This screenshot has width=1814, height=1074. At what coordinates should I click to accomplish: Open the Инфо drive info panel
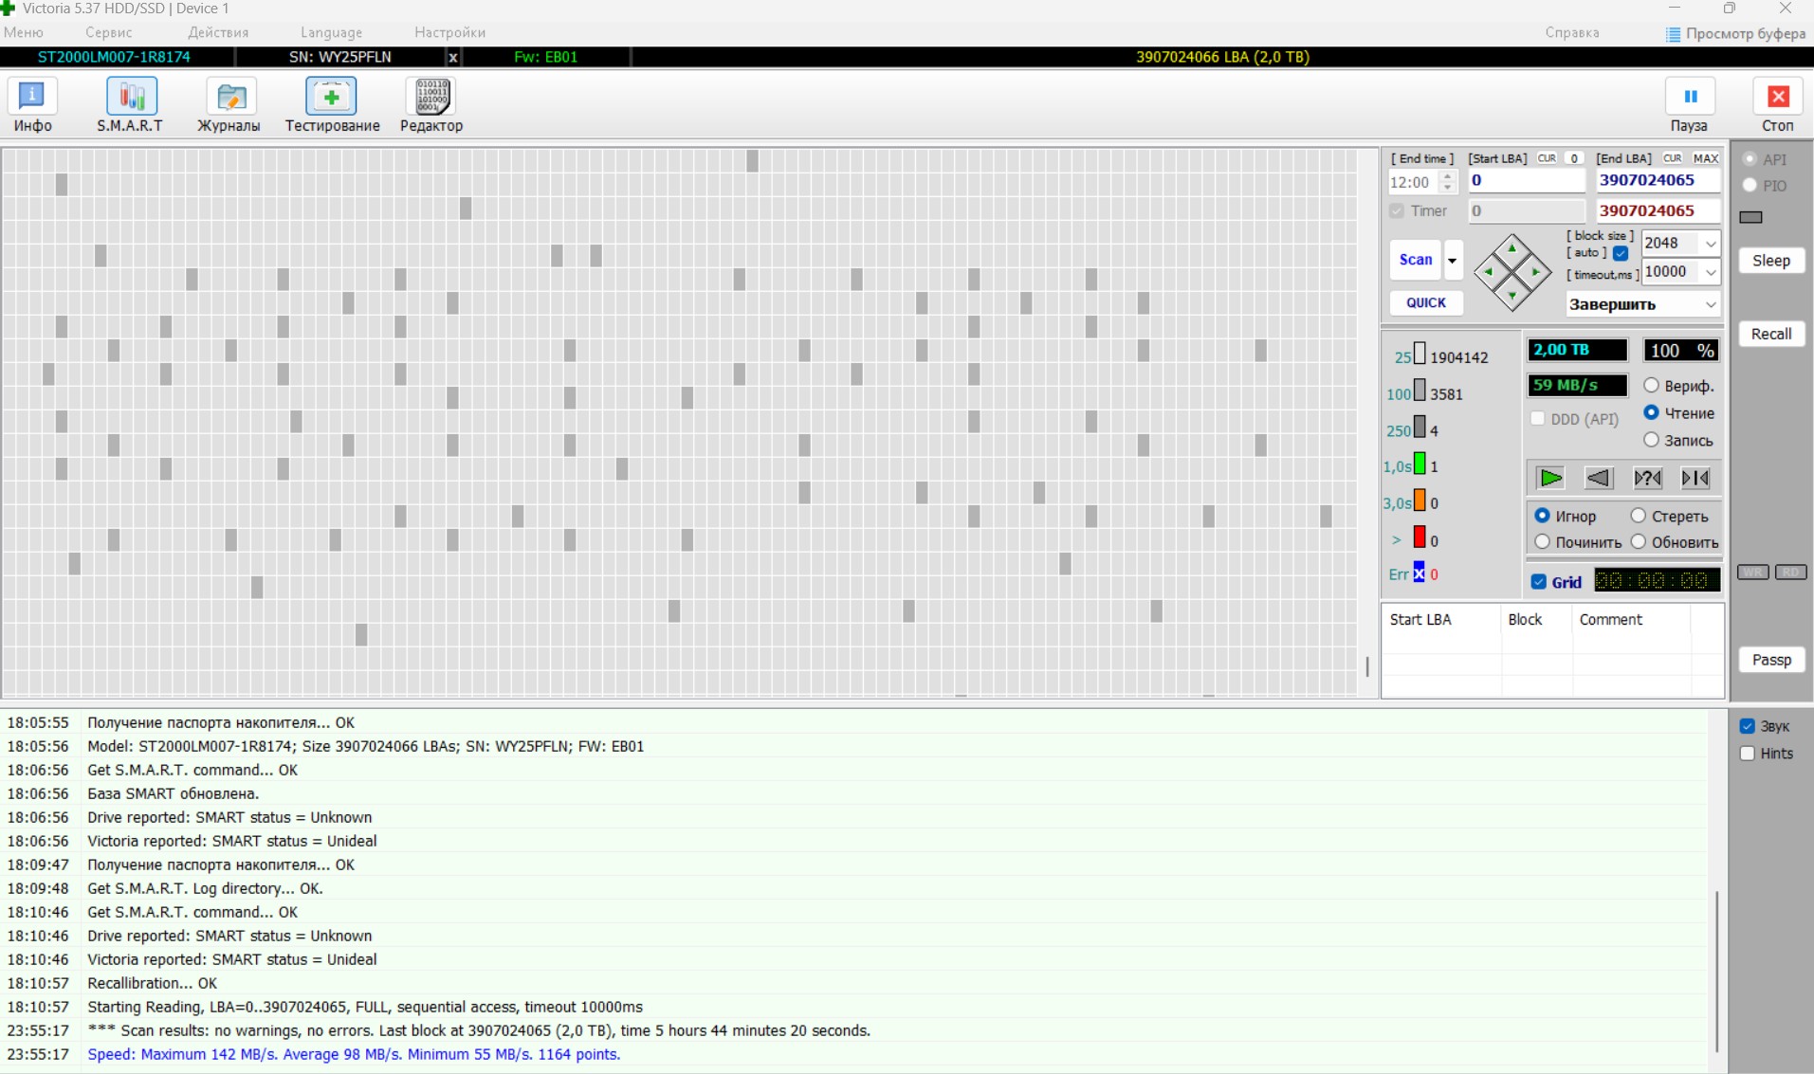point(32,105)
